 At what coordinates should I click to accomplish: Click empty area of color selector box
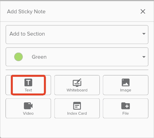(x=93, y=57)
